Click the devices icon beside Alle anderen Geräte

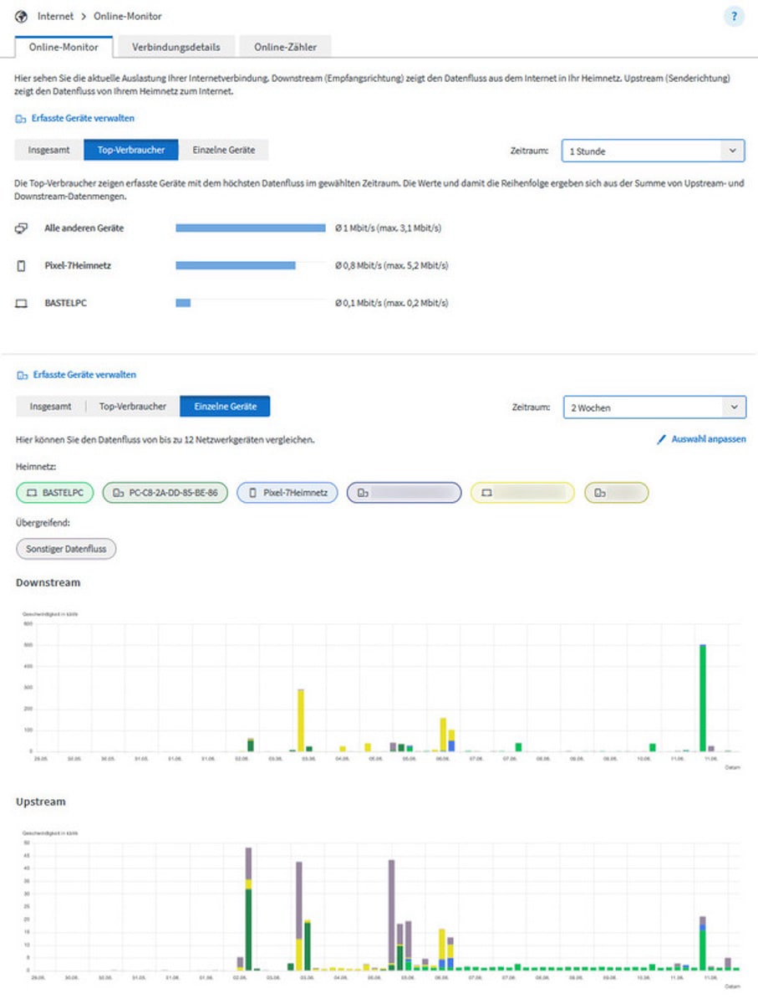tap(22, 228)
